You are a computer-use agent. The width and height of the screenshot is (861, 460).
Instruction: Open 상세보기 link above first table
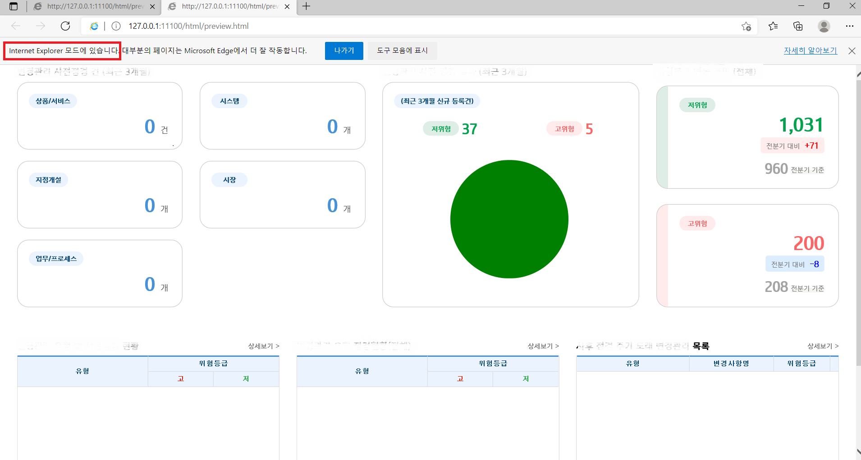[x=264, y=346]
